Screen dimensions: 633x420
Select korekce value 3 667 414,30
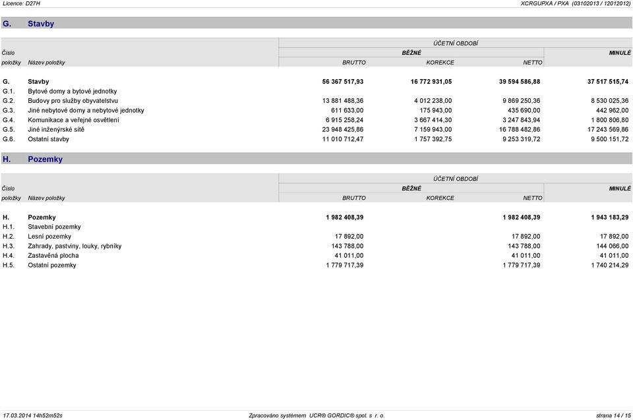(x=433, y=120)
